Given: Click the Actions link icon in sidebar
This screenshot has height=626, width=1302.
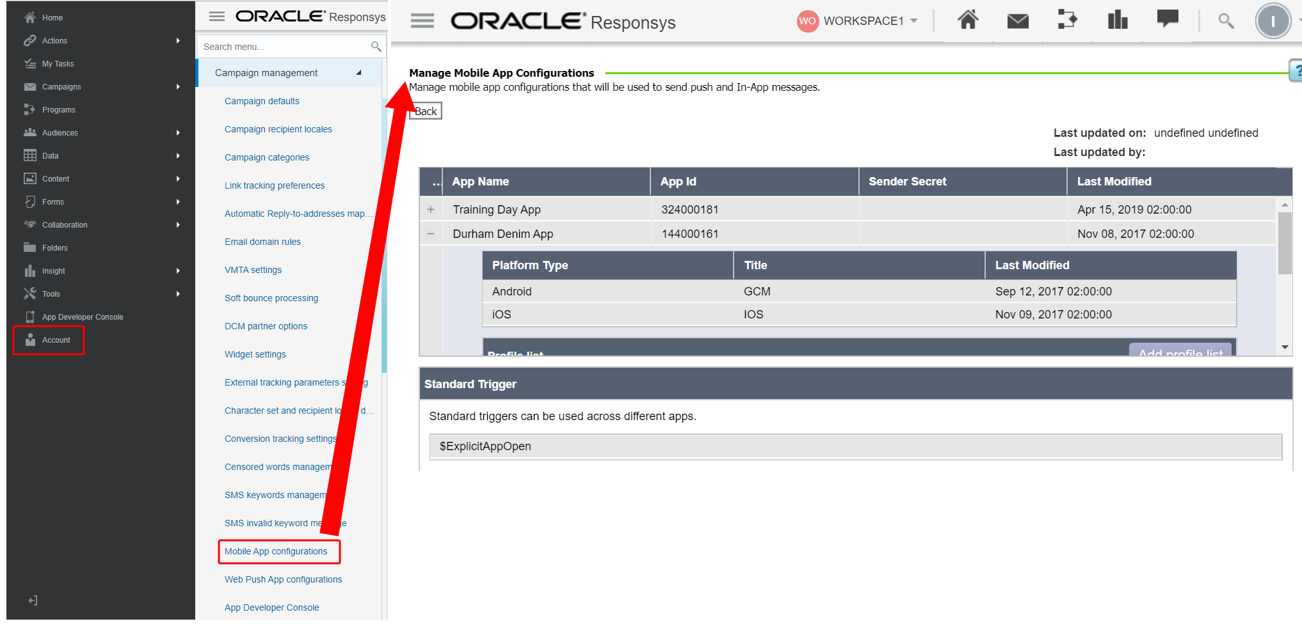Looking at the screenshot, I should pyautogui.click(x=30, y=40).
